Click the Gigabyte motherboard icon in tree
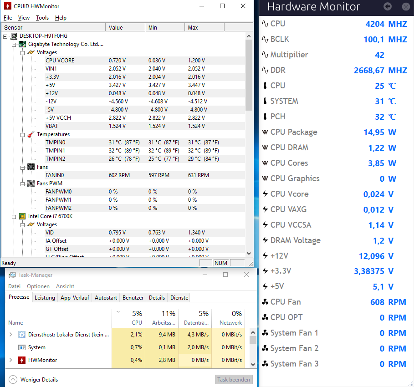The height and width of the screenshot is (387, 414). (22, 44)
